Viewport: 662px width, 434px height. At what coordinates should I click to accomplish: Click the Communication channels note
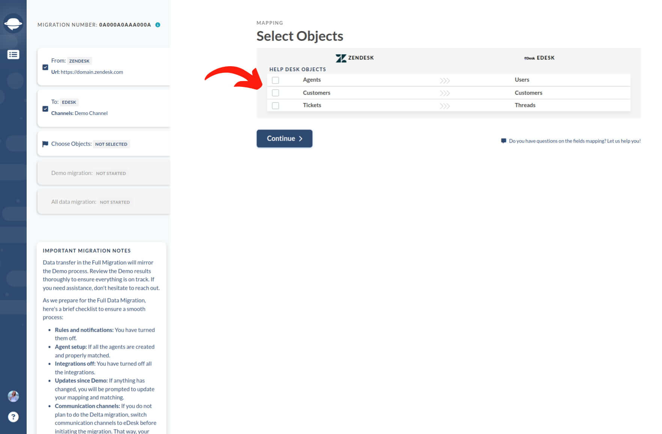[x=106, y=419]
